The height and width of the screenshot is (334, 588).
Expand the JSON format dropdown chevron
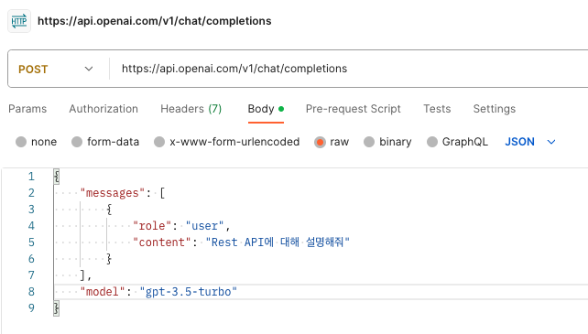(551, 142)
